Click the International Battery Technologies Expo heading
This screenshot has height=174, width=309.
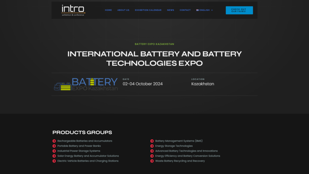154,58
